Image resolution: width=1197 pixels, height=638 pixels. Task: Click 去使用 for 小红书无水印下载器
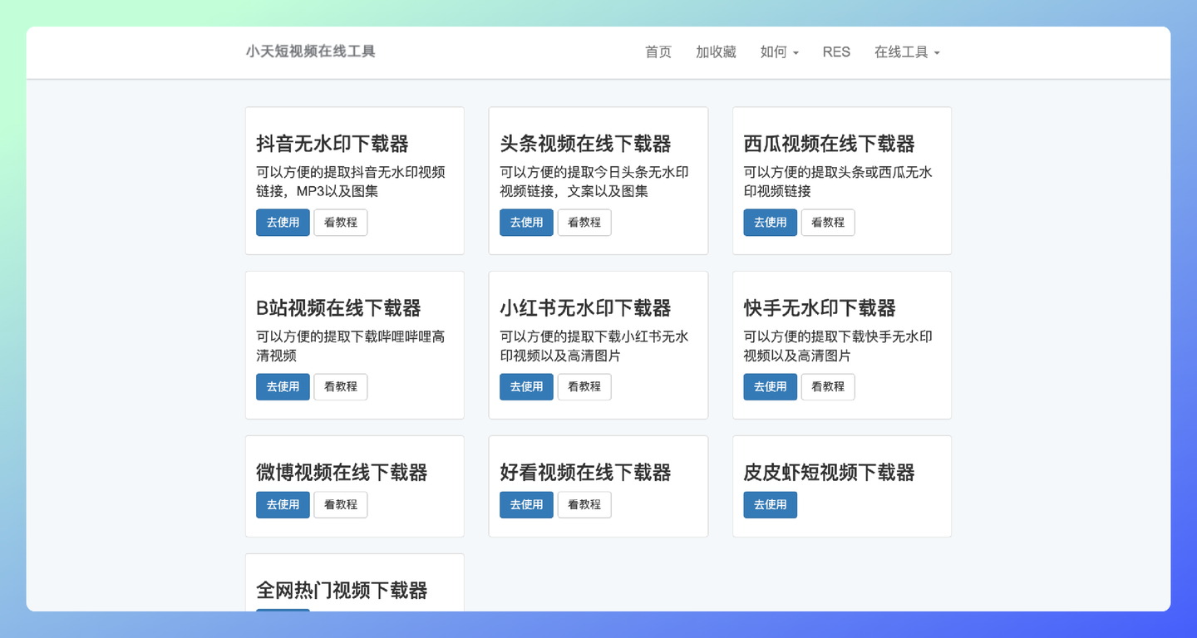(x=526, y=387)
